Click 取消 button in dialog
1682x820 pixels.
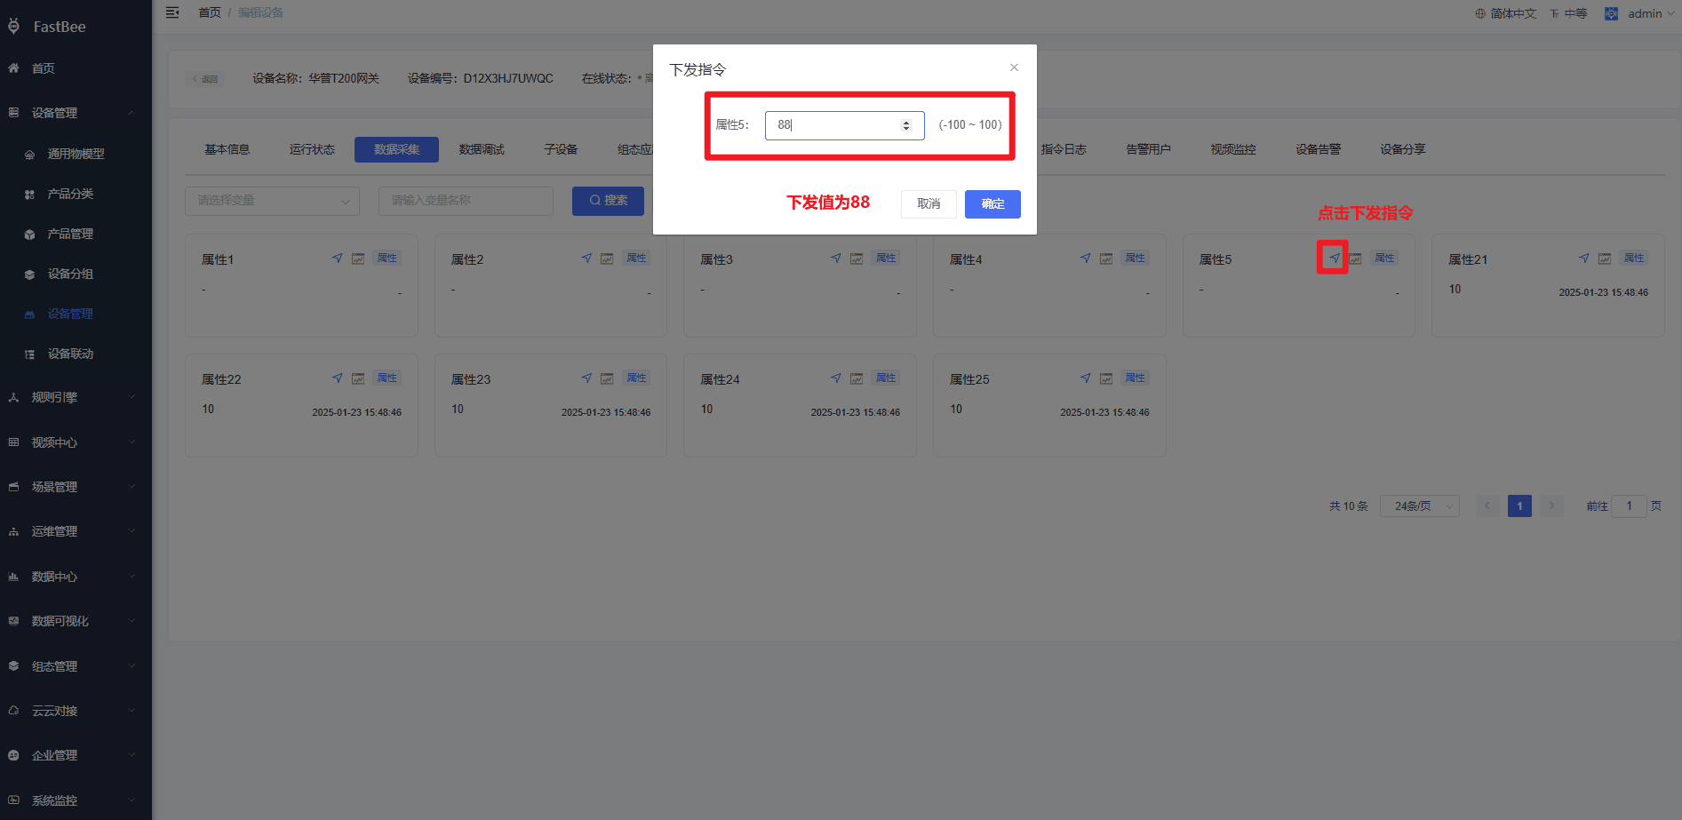(929, 204)
